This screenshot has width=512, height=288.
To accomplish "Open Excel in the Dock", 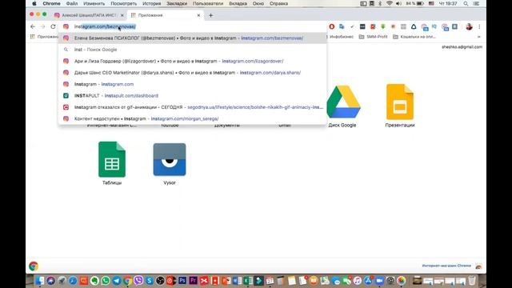I will [248, 281].
